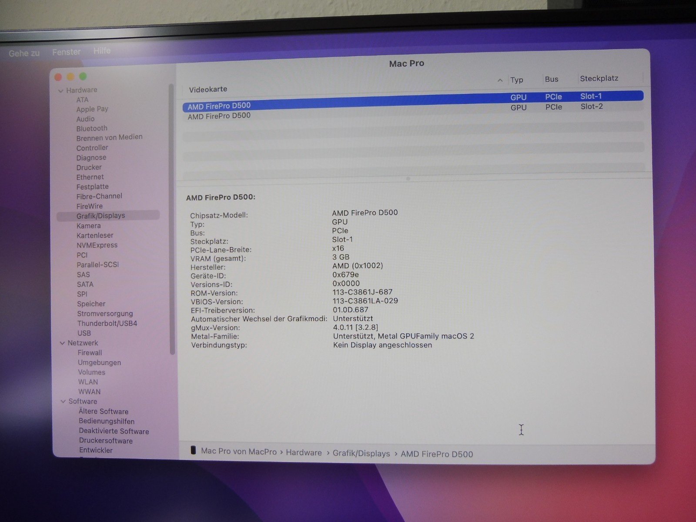Select Ältere Software in sidebar
Screen dimensions: 696x522
104,412
